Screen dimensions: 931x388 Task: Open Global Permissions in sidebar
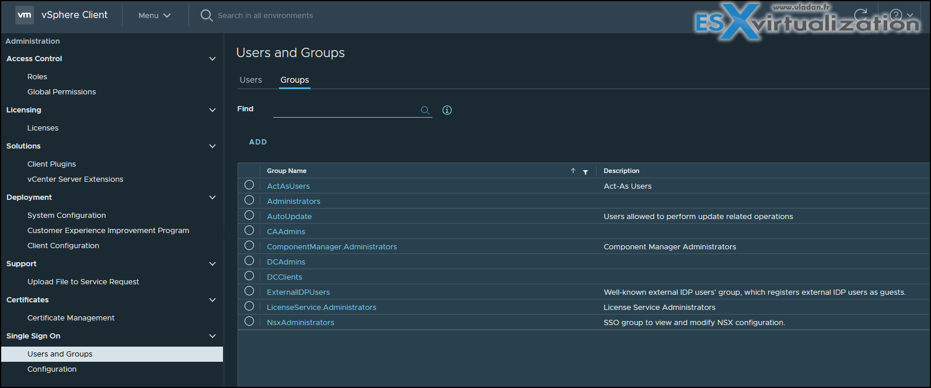click(x=61, y=92)
